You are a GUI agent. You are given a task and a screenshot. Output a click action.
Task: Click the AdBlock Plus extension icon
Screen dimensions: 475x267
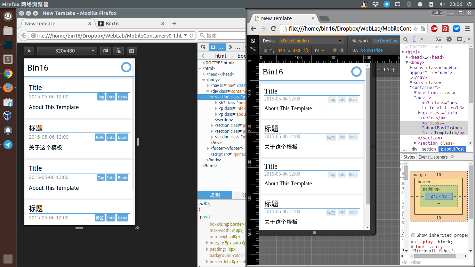point(434,29)
